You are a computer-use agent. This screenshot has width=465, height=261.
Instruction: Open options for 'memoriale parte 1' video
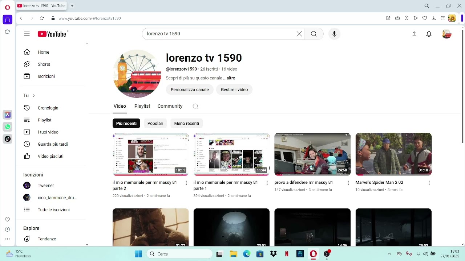click(267, 183)
